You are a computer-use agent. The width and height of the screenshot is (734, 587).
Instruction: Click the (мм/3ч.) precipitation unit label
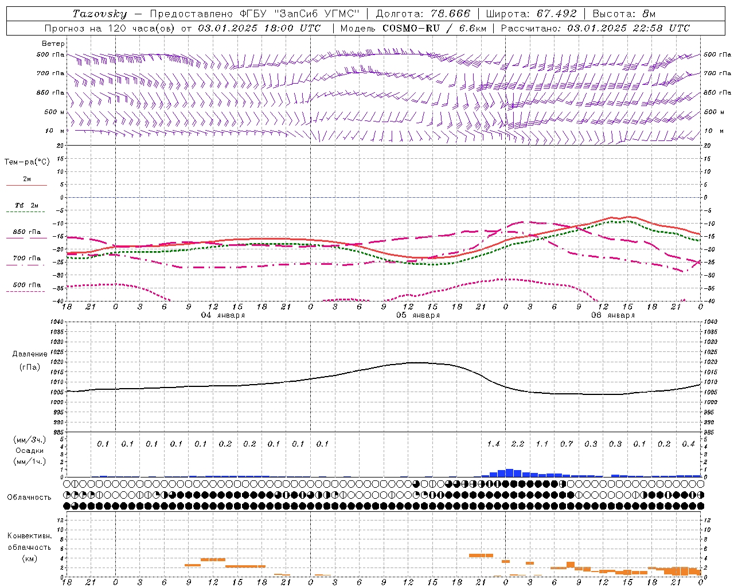click(30, 440)
